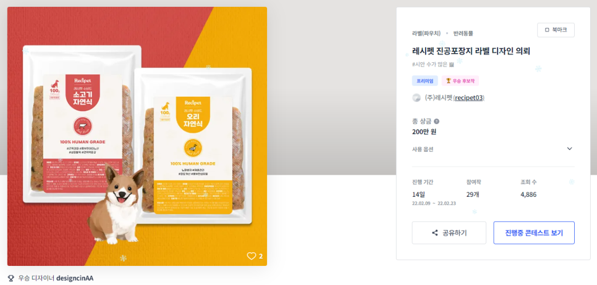Click the round avatar beside (주)레시펫
The width and height of the screenshot is (597, 285).
tap(417, 97)
